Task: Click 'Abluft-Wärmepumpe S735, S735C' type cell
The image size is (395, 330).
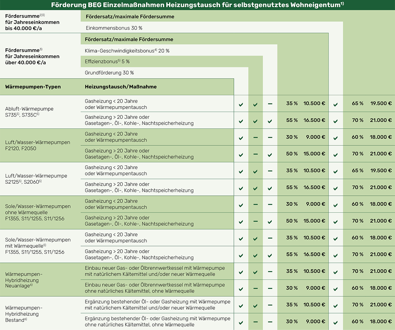Action: click(29, 112)
